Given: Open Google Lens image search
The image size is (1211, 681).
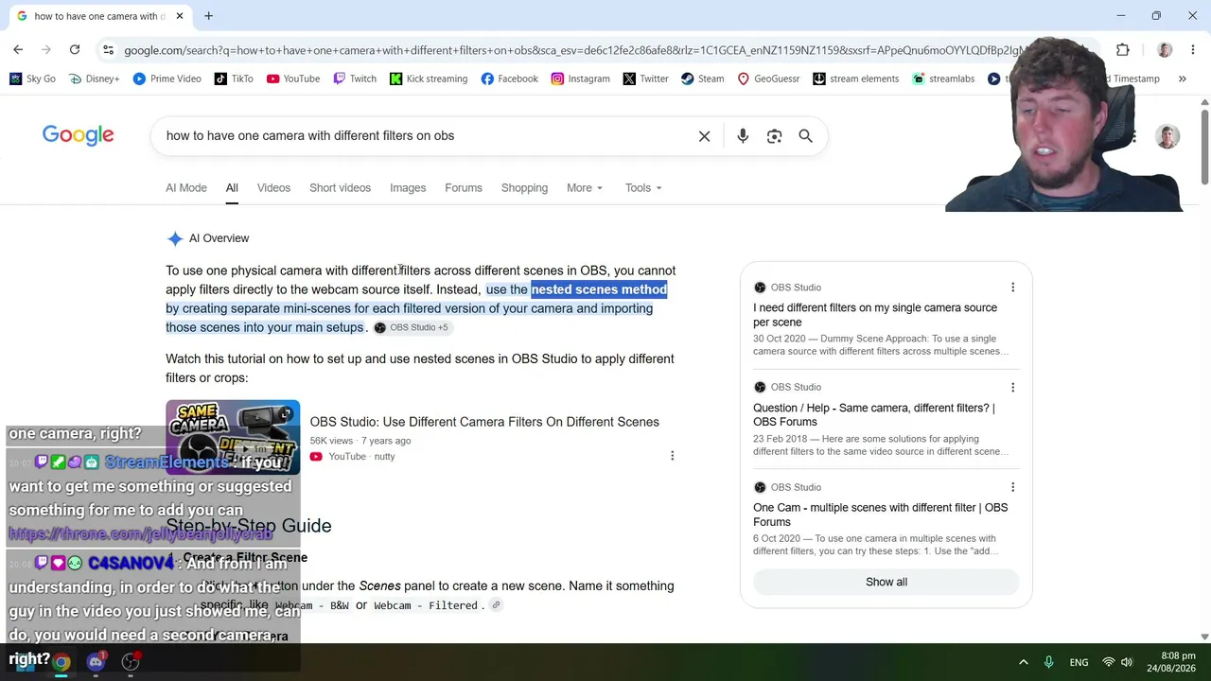Looking at the screenshot, I should 774,136.
